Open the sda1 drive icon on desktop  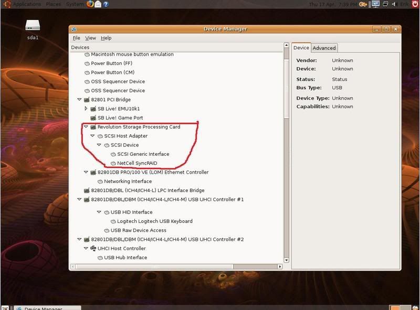click(33, 26)
